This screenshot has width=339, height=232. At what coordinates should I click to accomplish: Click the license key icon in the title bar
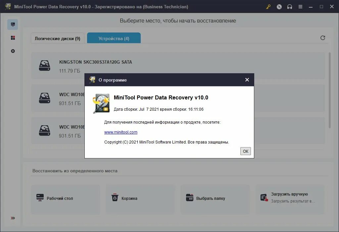[268, 6]
